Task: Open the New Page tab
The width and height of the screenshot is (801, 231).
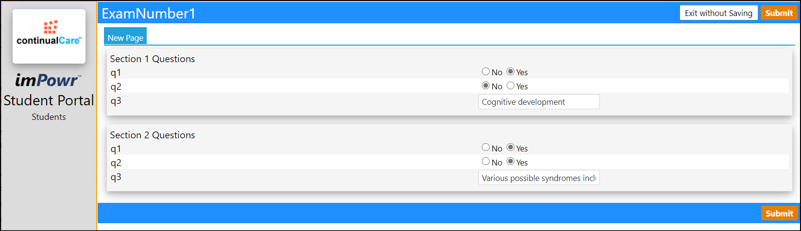Action: click(125, 37)
